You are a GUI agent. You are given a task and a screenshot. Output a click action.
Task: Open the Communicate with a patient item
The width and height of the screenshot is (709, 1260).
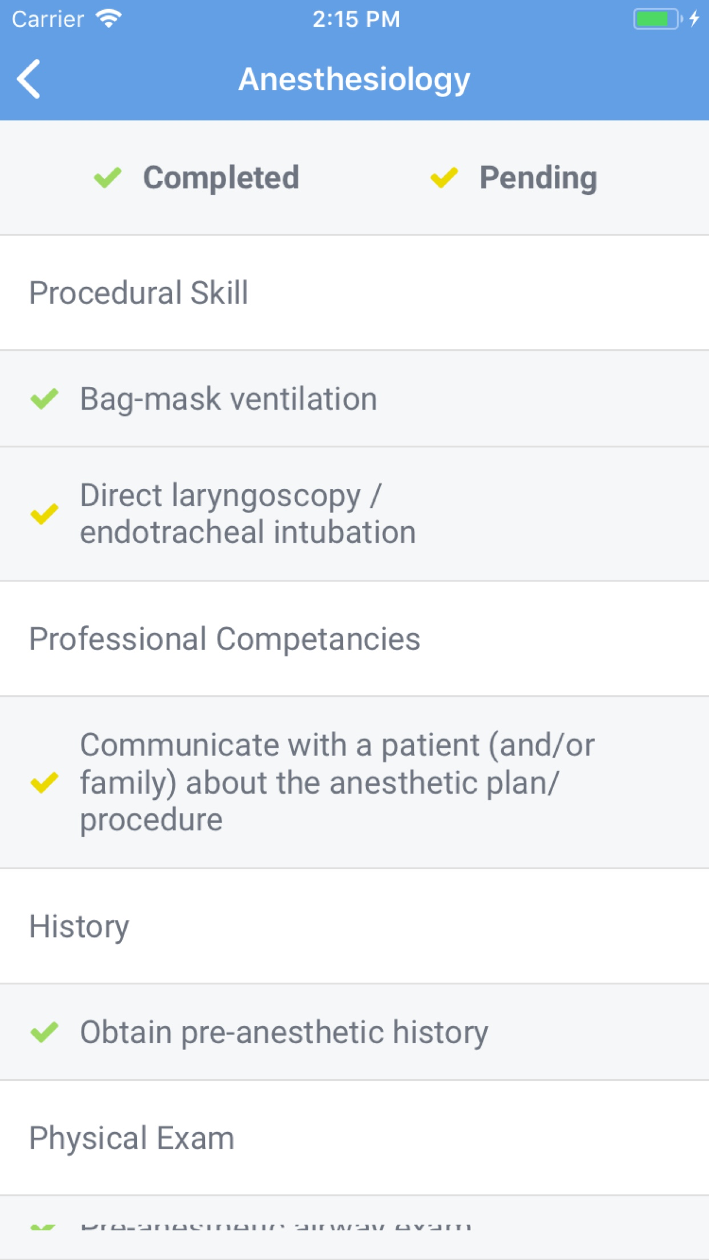(337, 782)
